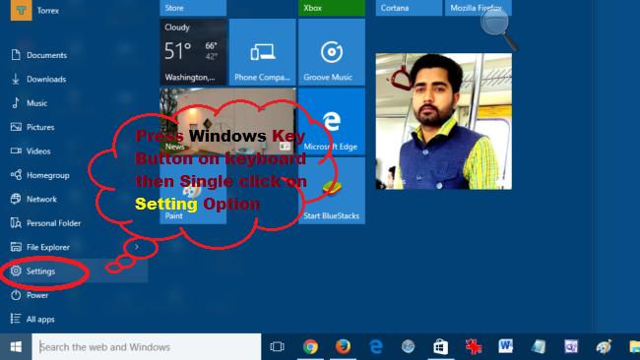Open Edge browser from taskbar
The width and height of the screenshot is (640, 360).
(x=375, y=347)
